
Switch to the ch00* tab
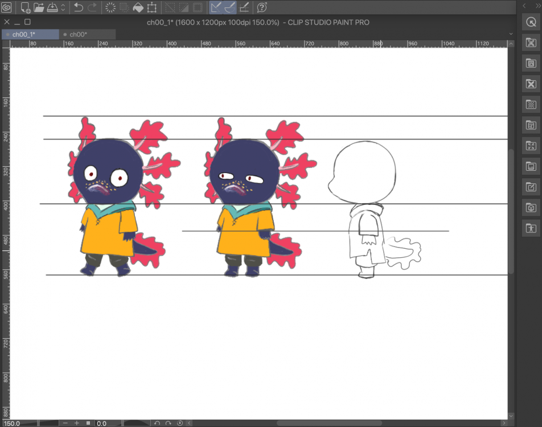click(78, 34)
